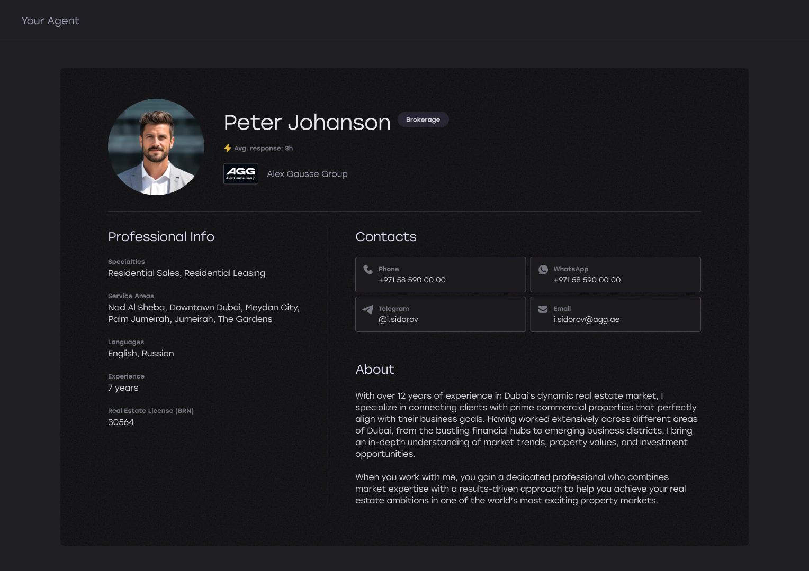Click the paragraph starting 'When you work with me'
Screen dimensions: 809x571
tap(520, 489)
